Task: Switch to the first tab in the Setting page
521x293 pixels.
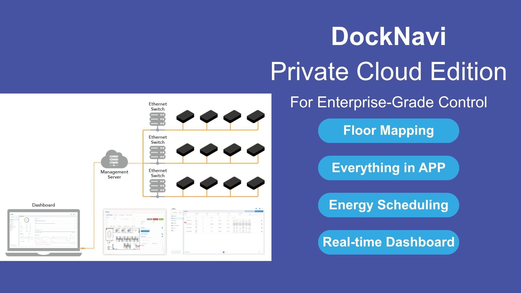Action: pyautogui.click(x=110, y=215)
